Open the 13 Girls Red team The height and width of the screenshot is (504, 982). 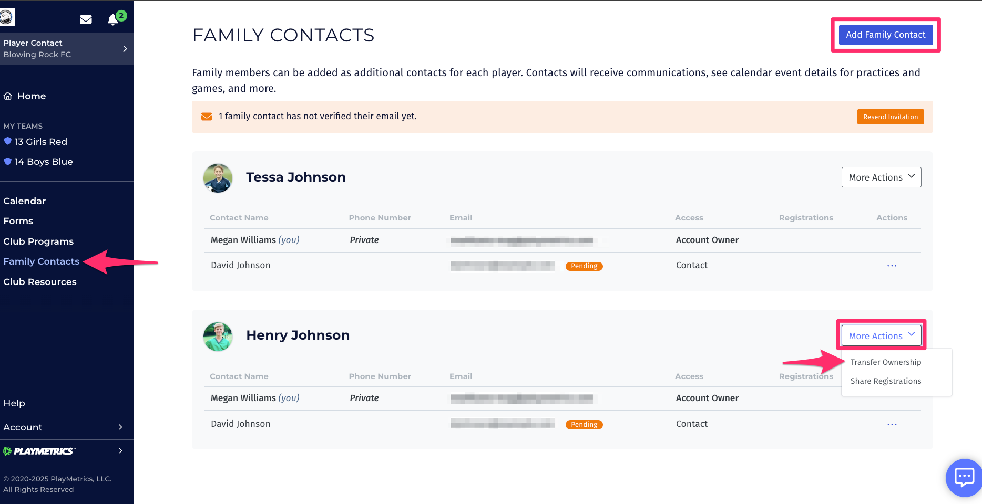(41, 142)
